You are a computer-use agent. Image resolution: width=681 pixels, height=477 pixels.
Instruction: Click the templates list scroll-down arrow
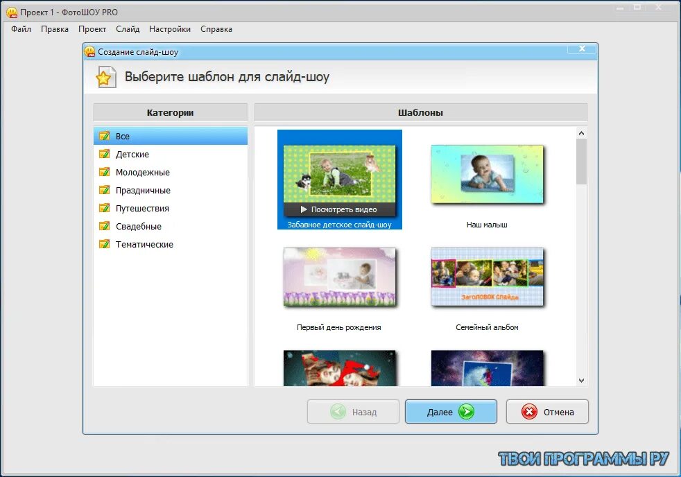point(582,381)
